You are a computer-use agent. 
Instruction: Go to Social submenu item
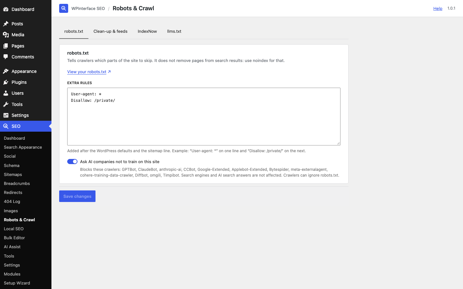point(10,156)
